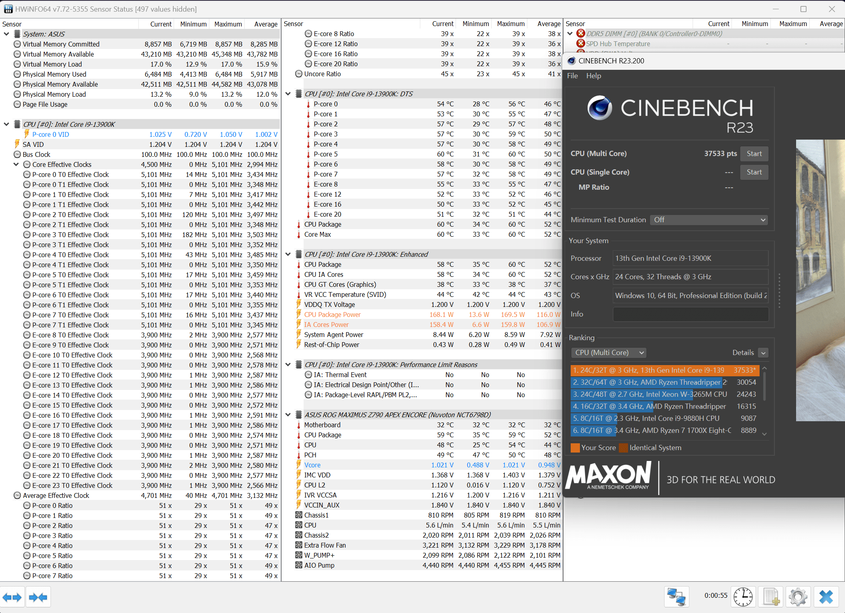This screenshot has height=613, width=845.
Task: Start the CPU Multi Core test
Action: pyautogui.click(x=754, y=154)
